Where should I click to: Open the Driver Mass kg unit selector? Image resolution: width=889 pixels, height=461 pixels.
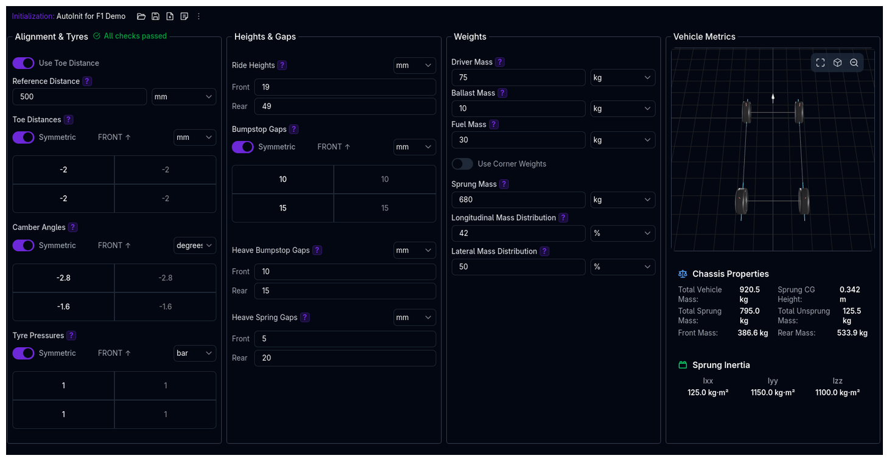click(x=622, y=77)
